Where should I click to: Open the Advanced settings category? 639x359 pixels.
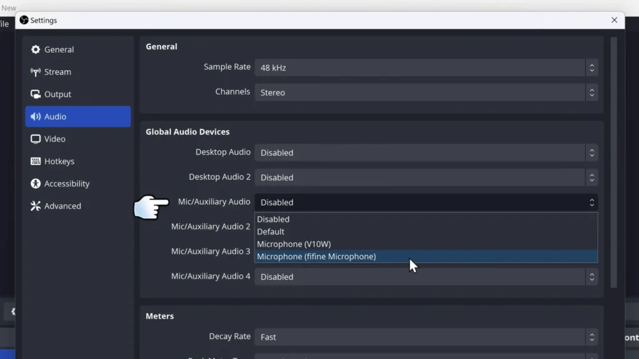click(78, 206)
